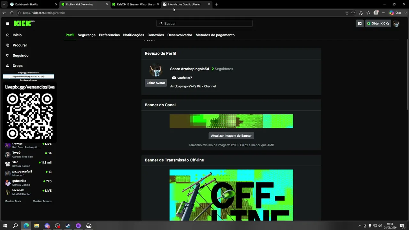Open Spotify from the taskbar
Screen dimensions: 409x230
(x=78, y=226)
